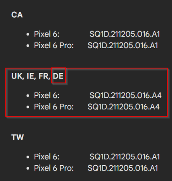
Task: Click the CA region heading
Action: (x=17, y=14)
